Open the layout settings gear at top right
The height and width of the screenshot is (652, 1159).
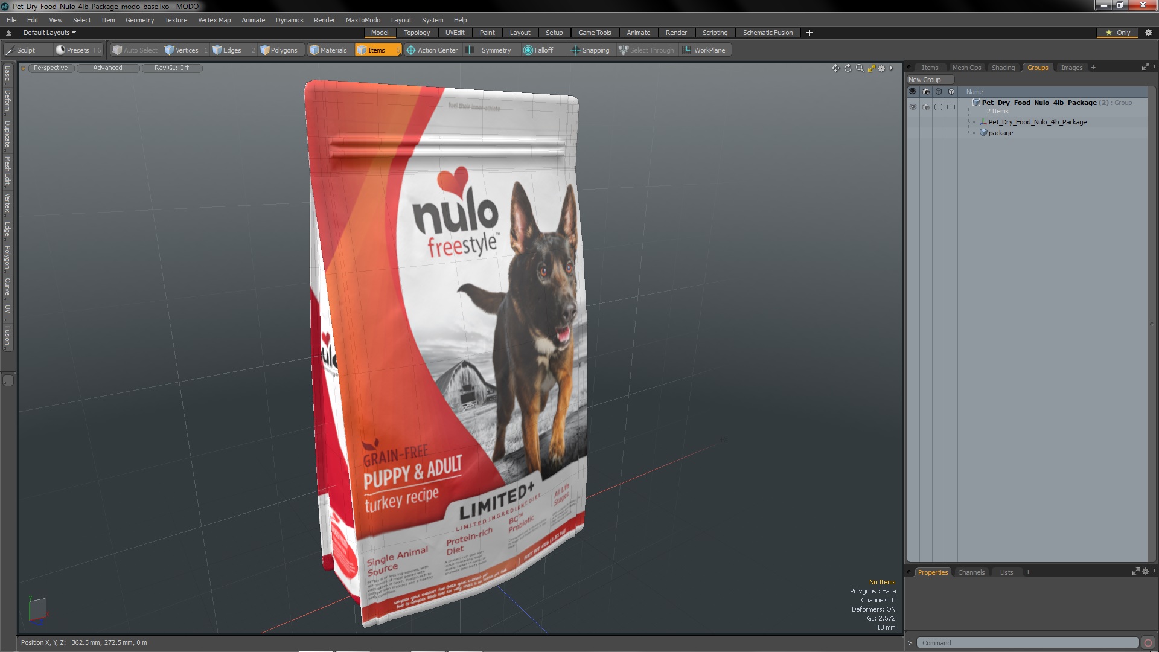[x=1149, y=33]
